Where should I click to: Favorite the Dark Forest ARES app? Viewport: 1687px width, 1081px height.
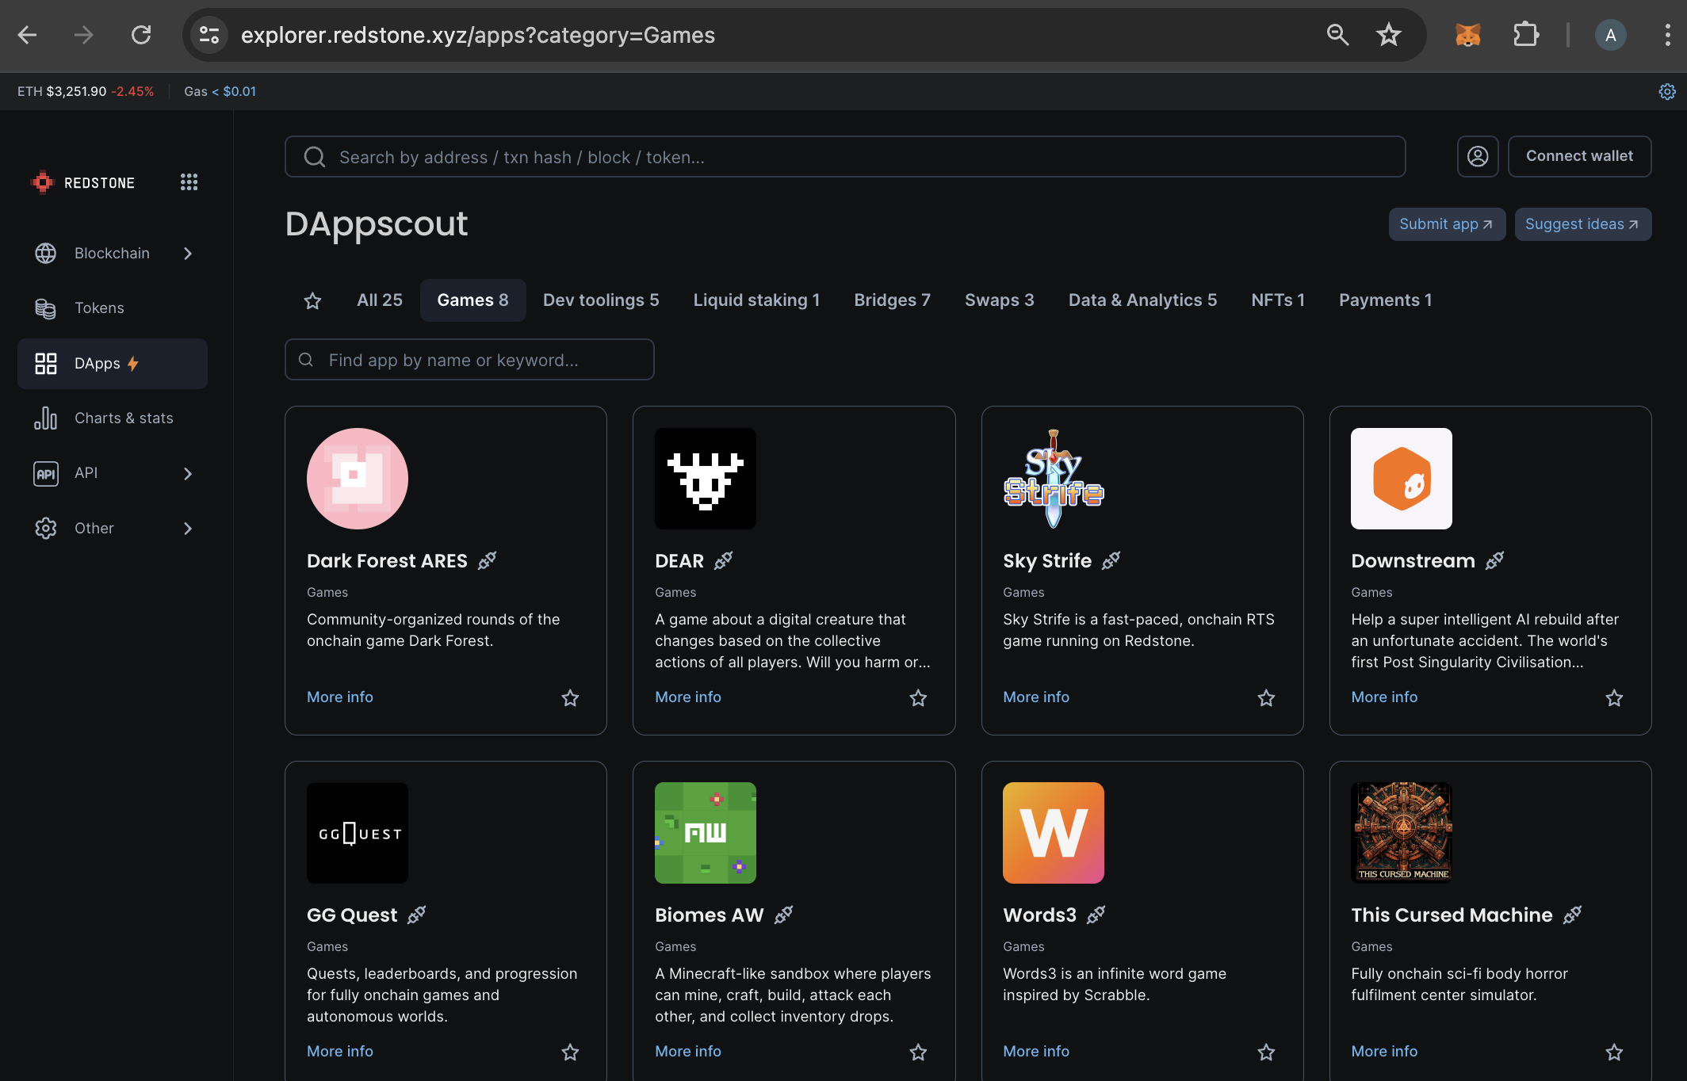pyautogui.click(x=570, y=697)
